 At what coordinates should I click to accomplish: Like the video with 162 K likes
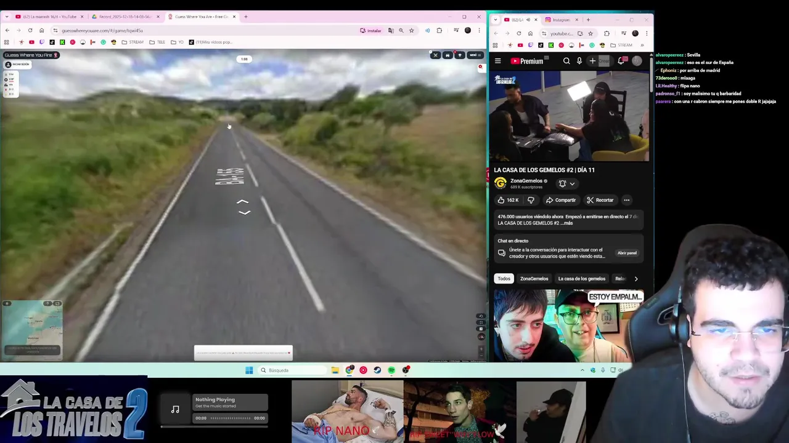click(x=508, y=200)
